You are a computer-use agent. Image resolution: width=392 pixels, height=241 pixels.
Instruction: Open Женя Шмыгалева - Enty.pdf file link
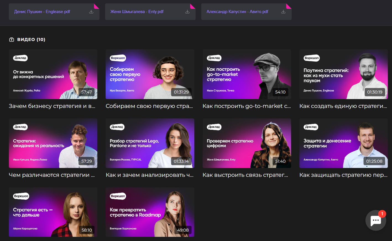click(x=137, y=12)
